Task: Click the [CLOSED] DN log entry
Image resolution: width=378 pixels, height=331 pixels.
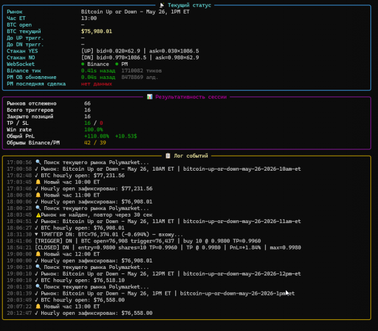Action: pyautogui.click(x=168, y=248)
